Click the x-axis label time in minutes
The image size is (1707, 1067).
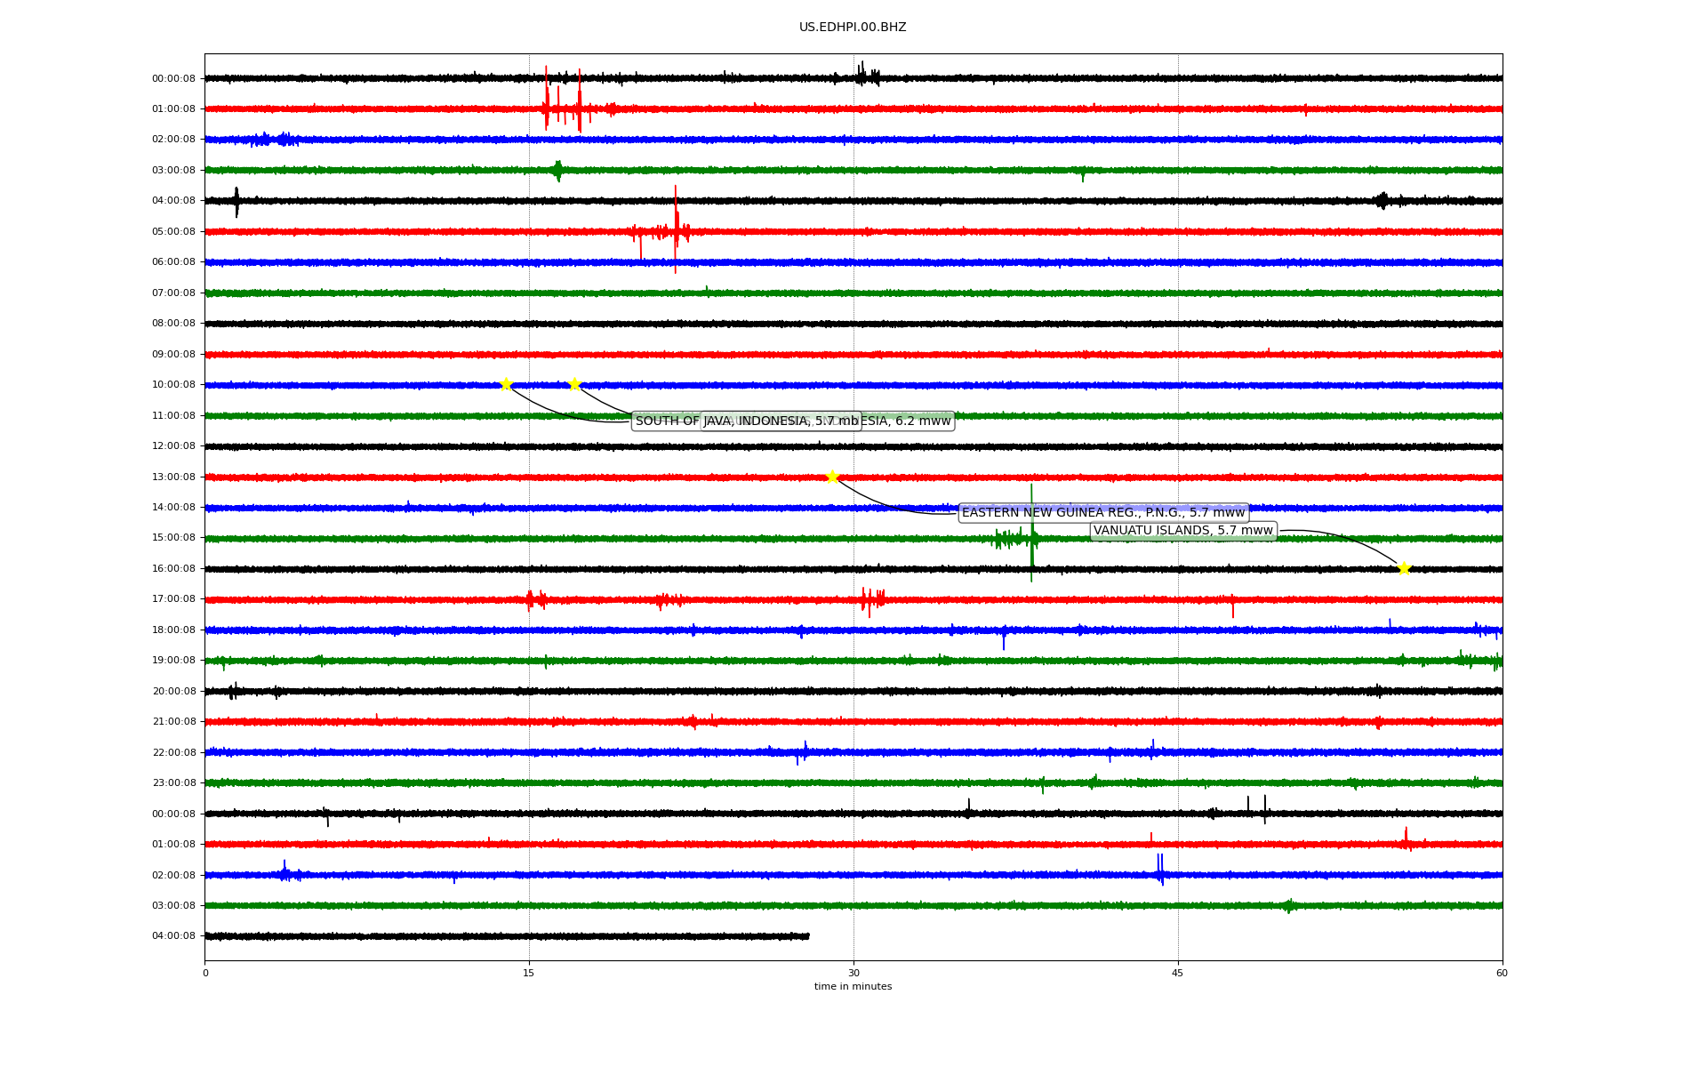pos(853,986)
